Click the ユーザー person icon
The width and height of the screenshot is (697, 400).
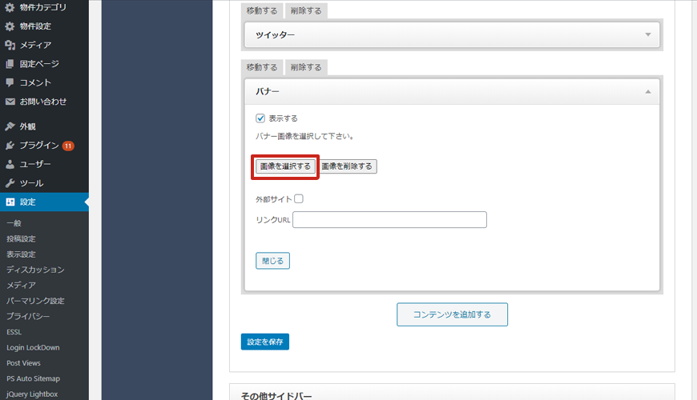tap(10, 164)
